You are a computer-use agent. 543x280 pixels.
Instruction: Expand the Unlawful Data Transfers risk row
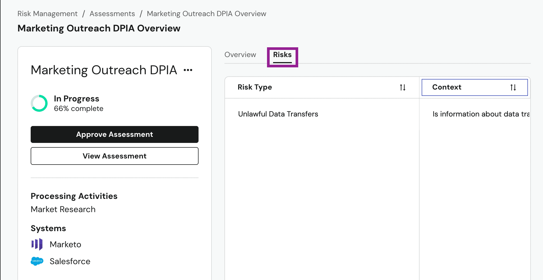click(278, 114)
